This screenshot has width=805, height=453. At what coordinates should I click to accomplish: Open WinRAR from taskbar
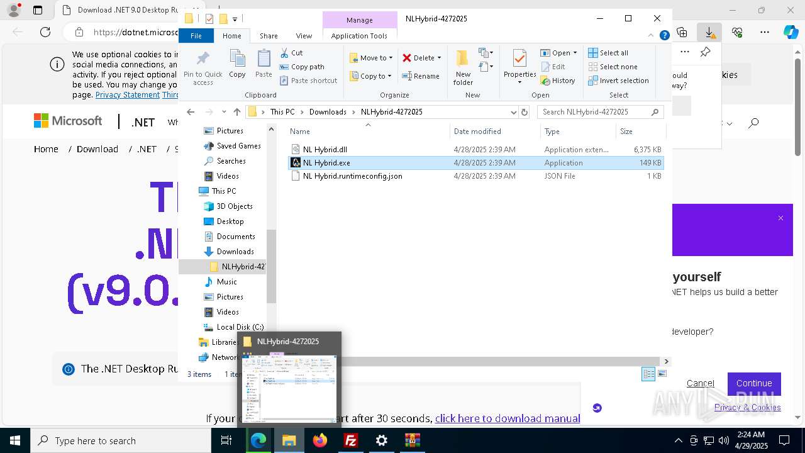tap(412, 440)
